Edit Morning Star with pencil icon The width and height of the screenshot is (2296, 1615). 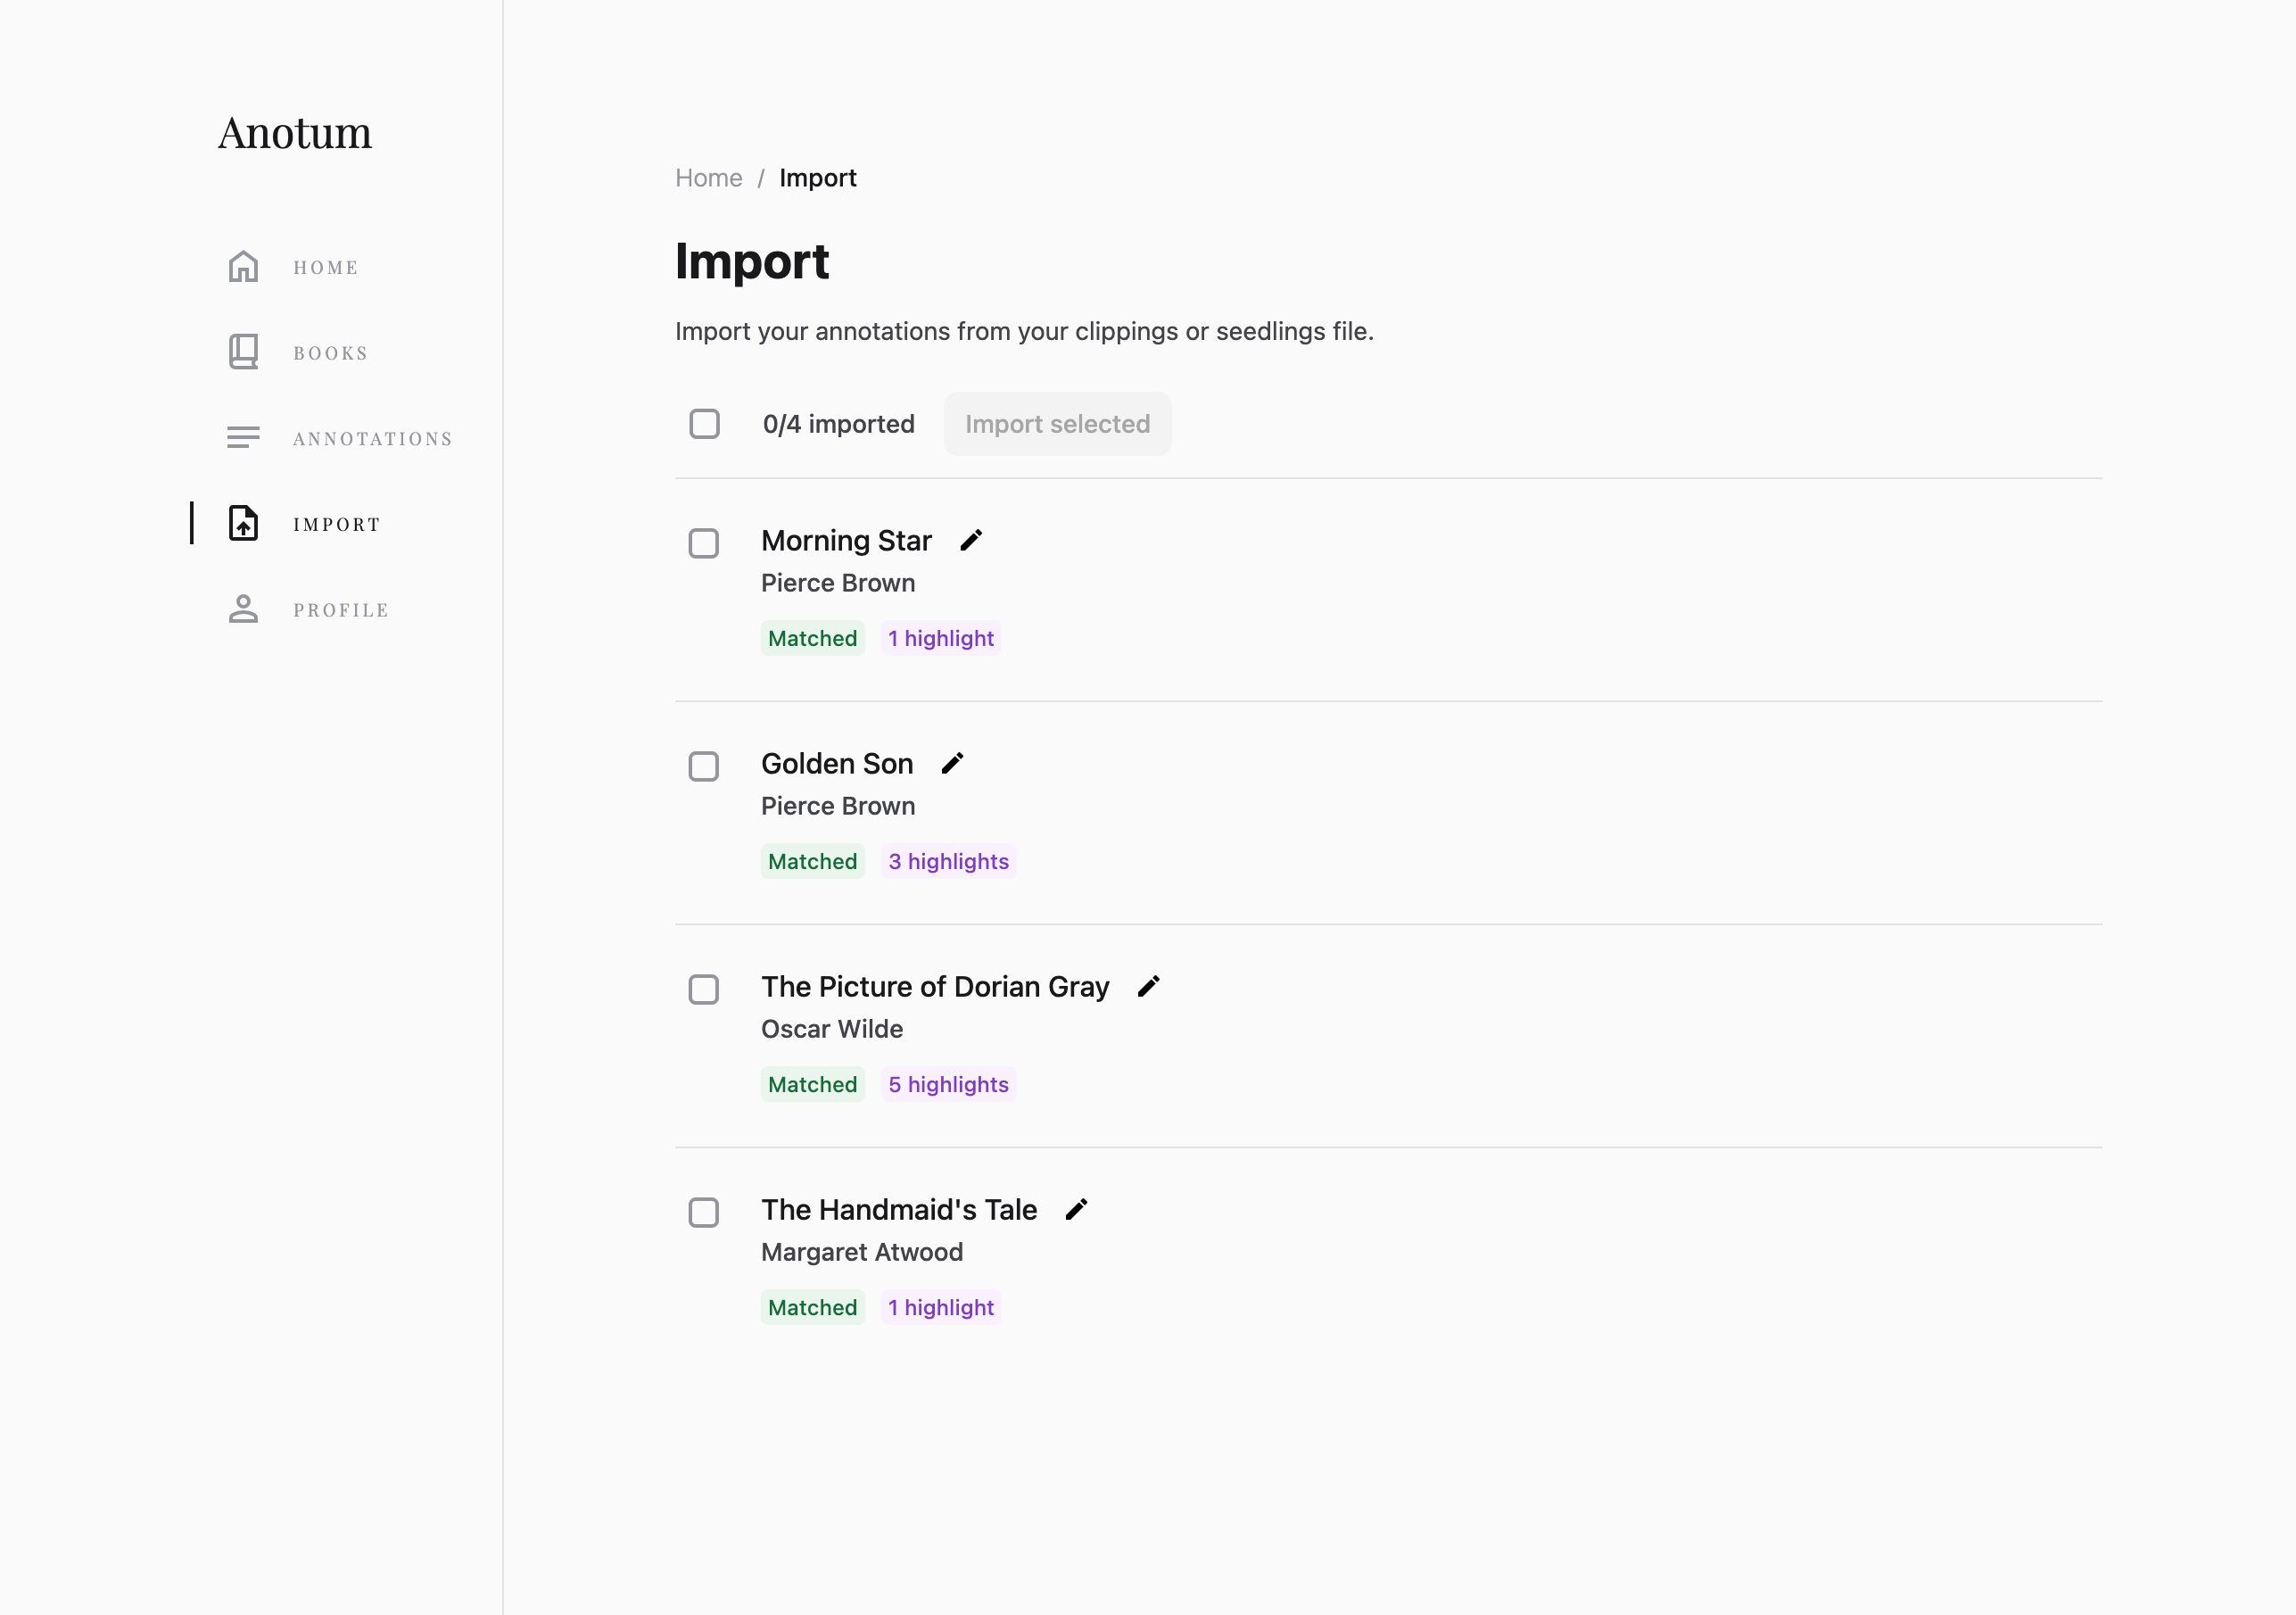click(x=971, y=541)
